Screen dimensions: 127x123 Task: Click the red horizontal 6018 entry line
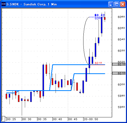(97, 65)
